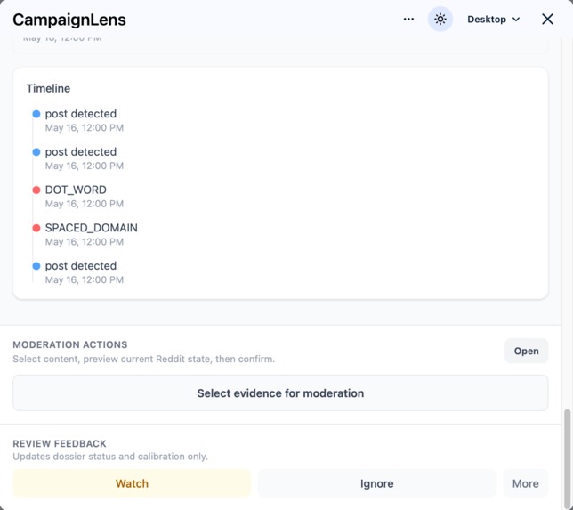Click the timestamp under SPACED_DOMAIN
The height and width of the screenshot is (510, 573).
tap(85, 242)
